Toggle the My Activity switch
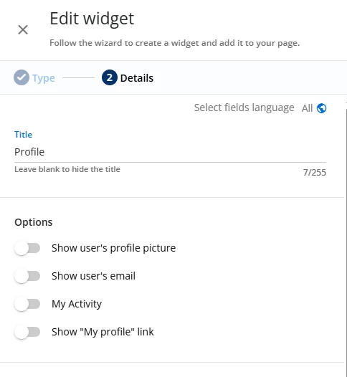347x377 pixels. point(27,304)
